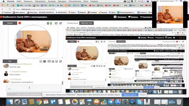The image size is (189, 106).
Task: Open the Материалы link
Action: 122,17
